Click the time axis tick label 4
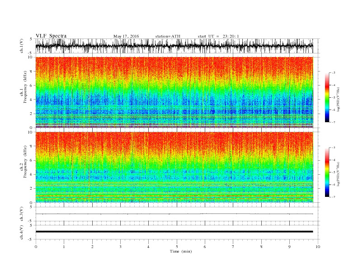Viewport: 358px width, 277px height. pyautogui.click(x=148, y=247)
